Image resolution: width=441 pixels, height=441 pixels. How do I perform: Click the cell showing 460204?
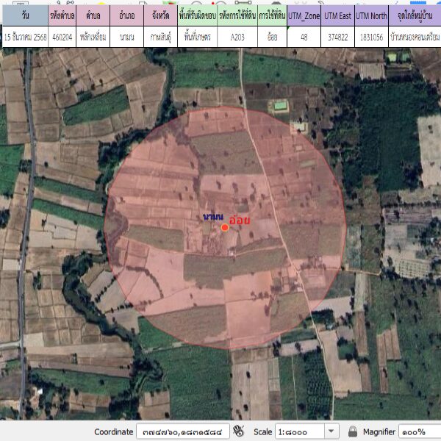61,35
